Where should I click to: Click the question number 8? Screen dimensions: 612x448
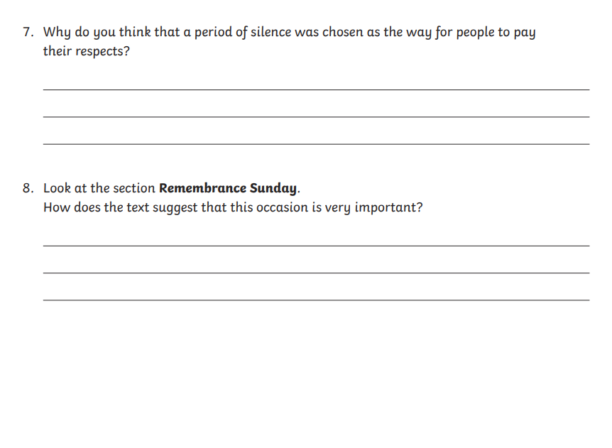tap(28, 188)
